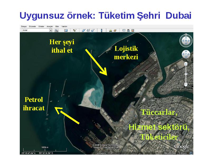
Task: Move down with the hand joystick arrow
Action: pos(186,57)
